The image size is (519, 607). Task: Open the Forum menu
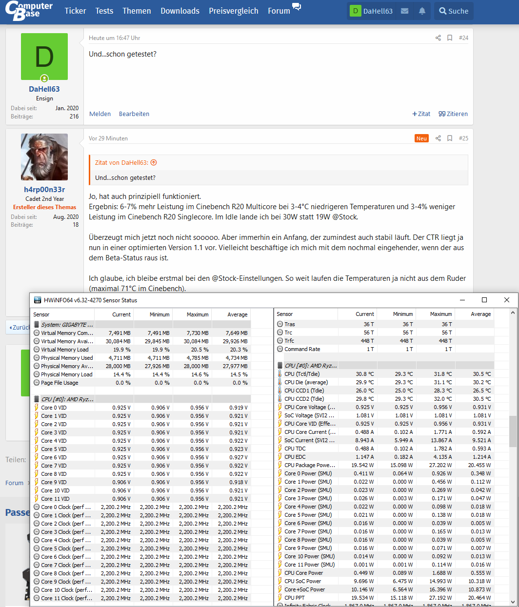pos(279,11)
